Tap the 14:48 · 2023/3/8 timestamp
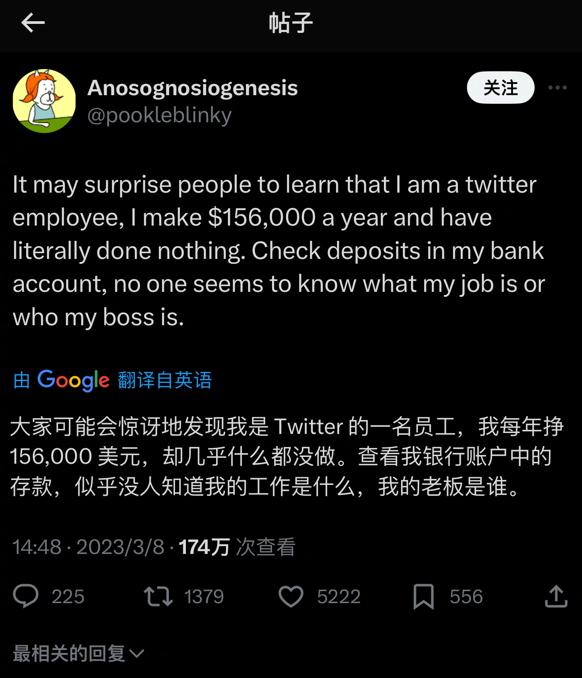The image size is (582, 678). click(88, 547)
